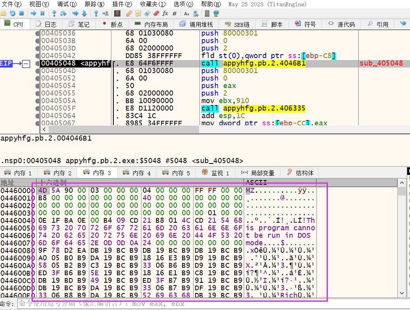
Task: Select the call appyhfg.pb.2.406335 instruction
Action: click(x=253, y=109)
